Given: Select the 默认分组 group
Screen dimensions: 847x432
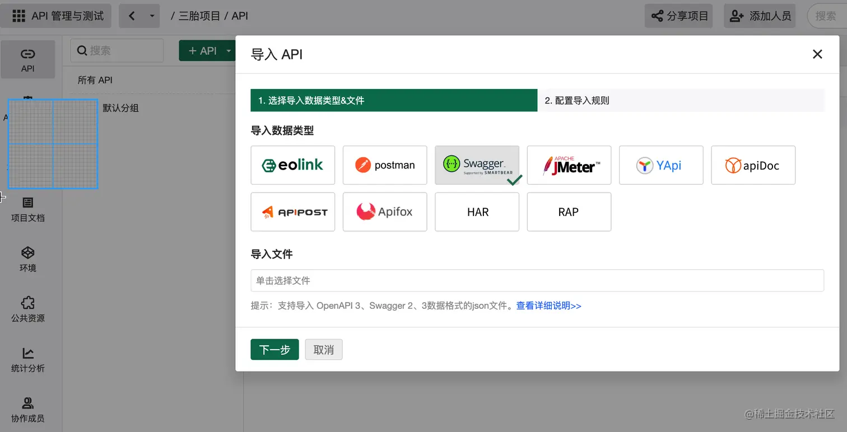Looking at the screenshot, I should (x=120, y=108).
